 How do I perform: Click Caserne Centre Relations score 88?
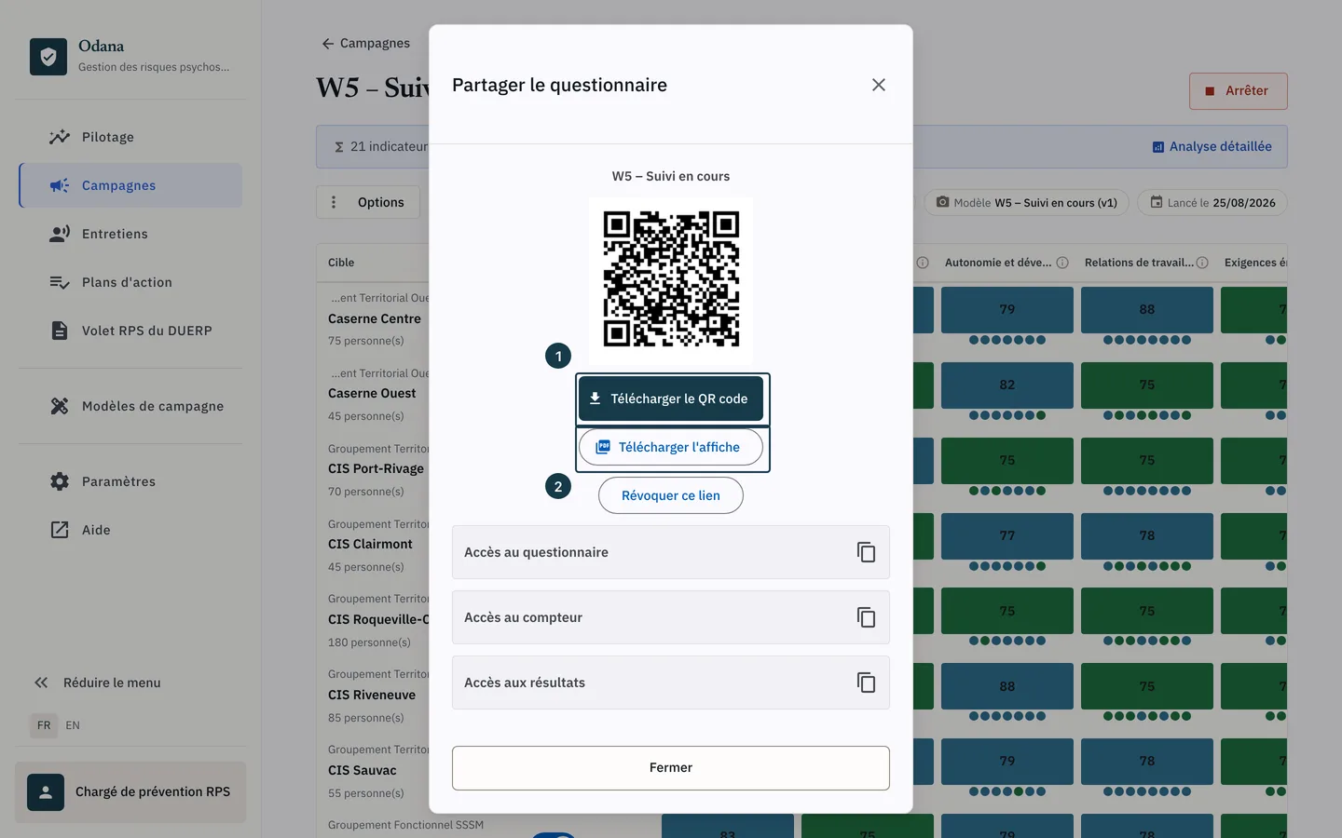pyautogui.click(x=1147, y=310)
